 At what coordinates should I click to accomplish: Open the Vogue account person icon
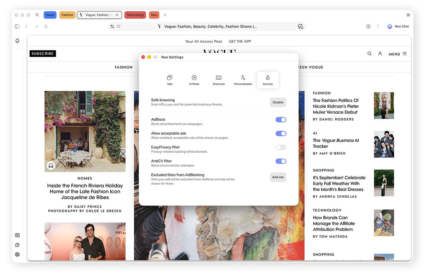click(380, 54)
